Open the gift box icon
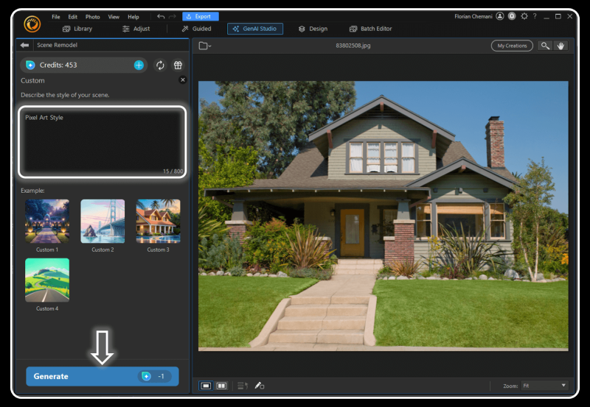Screen dimensions: 590x407 click(178, 65)
